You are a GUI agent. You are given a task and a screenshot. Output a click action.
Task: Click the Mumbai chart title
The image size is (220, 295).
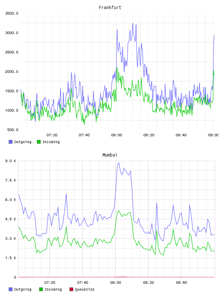coord(110,155)
